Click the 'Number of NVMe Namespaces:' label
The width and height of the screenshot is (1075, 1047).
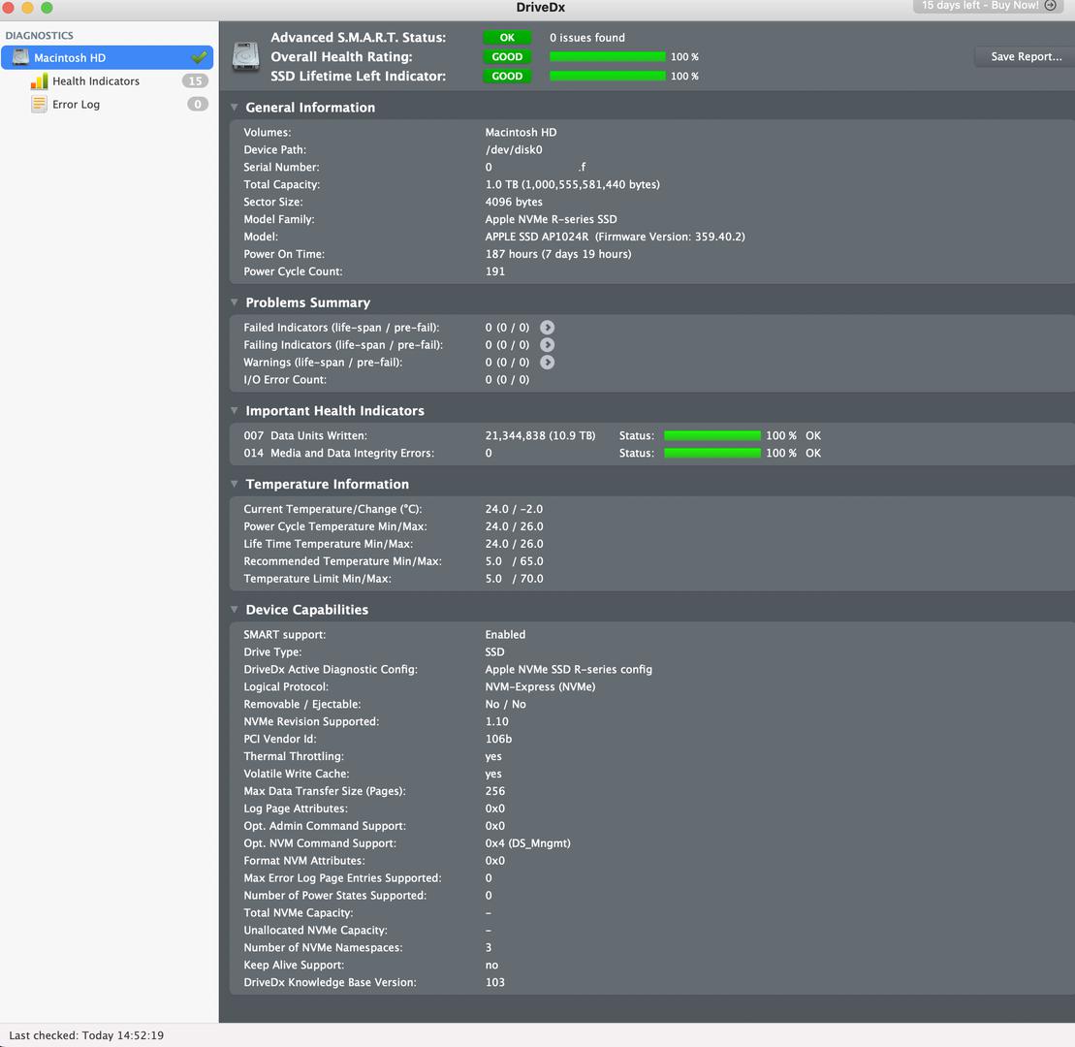pyautogui.click(x=323, y=947)
